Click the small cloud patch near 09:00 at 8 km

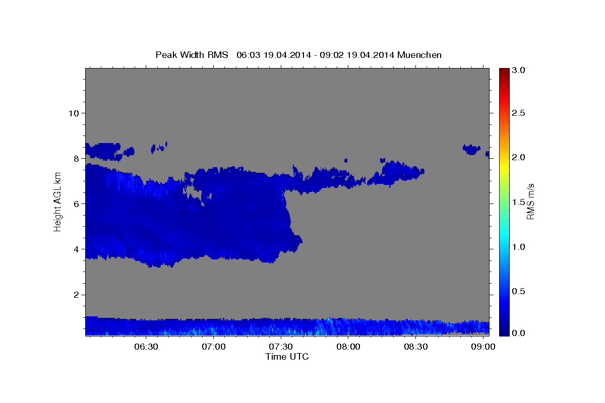472,149
